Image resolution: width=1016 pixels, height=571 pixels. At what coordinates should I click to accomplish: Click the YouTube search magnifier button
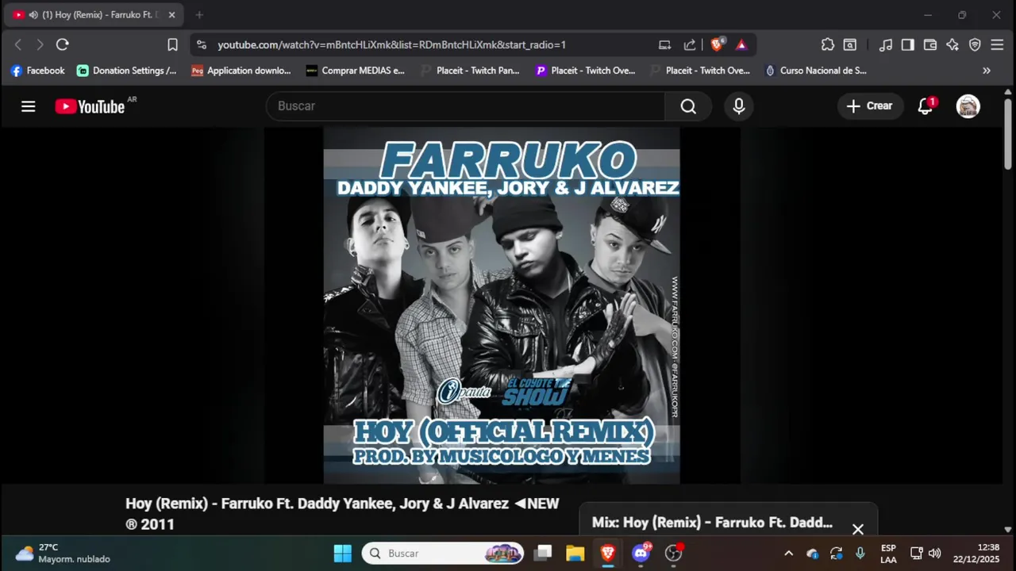pyautogui.click(x=688, y=106)
